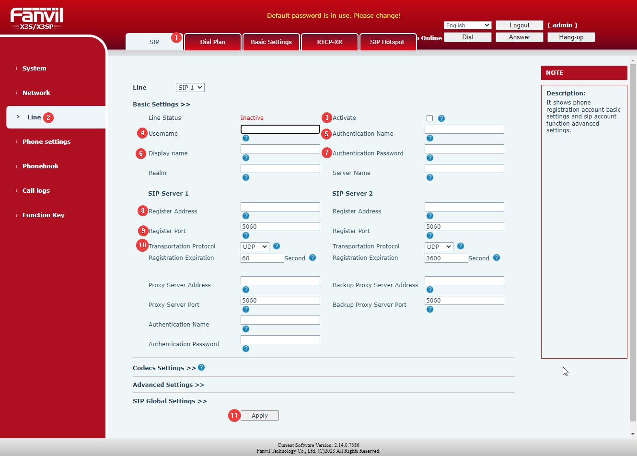Click the SIP Server 1 Register Address field
This screenshot has width=637, height=456.
pos(280,207)
